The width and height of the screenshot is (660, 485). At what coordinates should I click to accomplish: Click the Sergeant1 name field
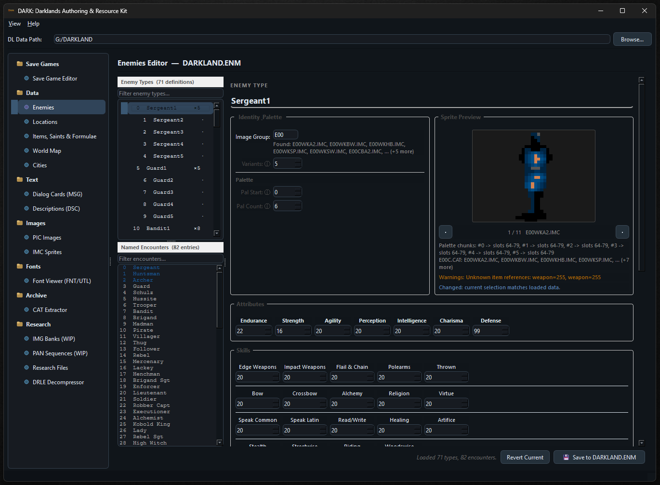(x=431, y=101)
